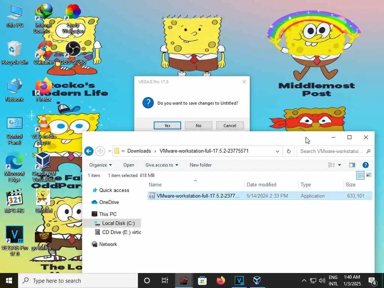
Task: Switch to details view in status area
Action: coord(360,175)
